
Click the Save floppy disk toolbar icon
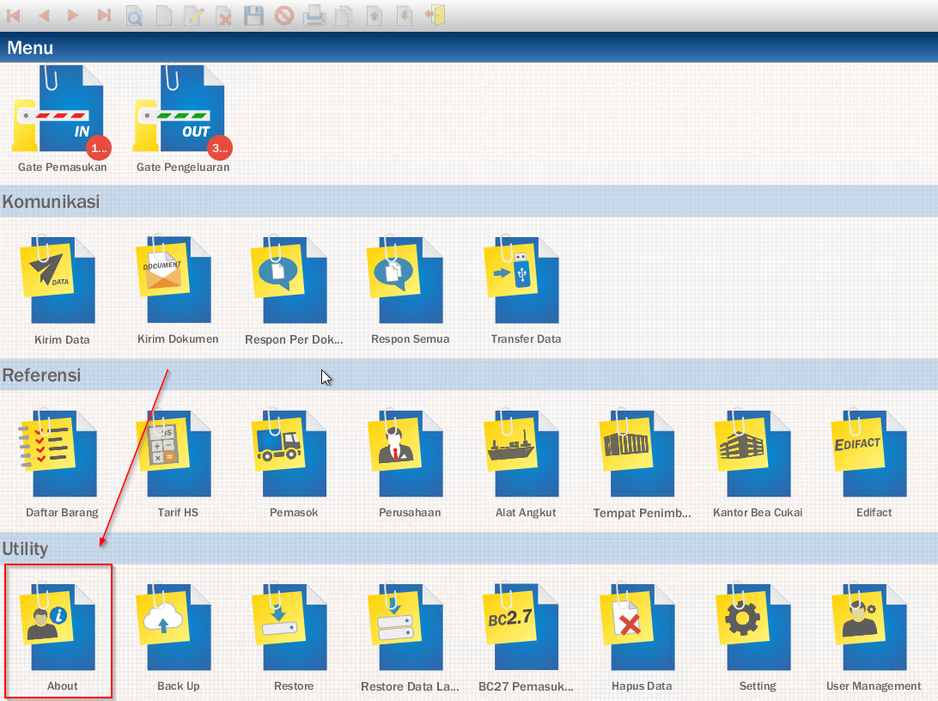click(253, 15)
